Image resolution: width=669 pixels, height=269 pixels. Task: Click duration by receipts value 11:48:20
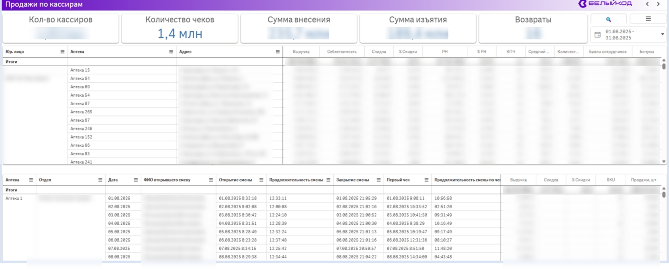tap(443, 248)
